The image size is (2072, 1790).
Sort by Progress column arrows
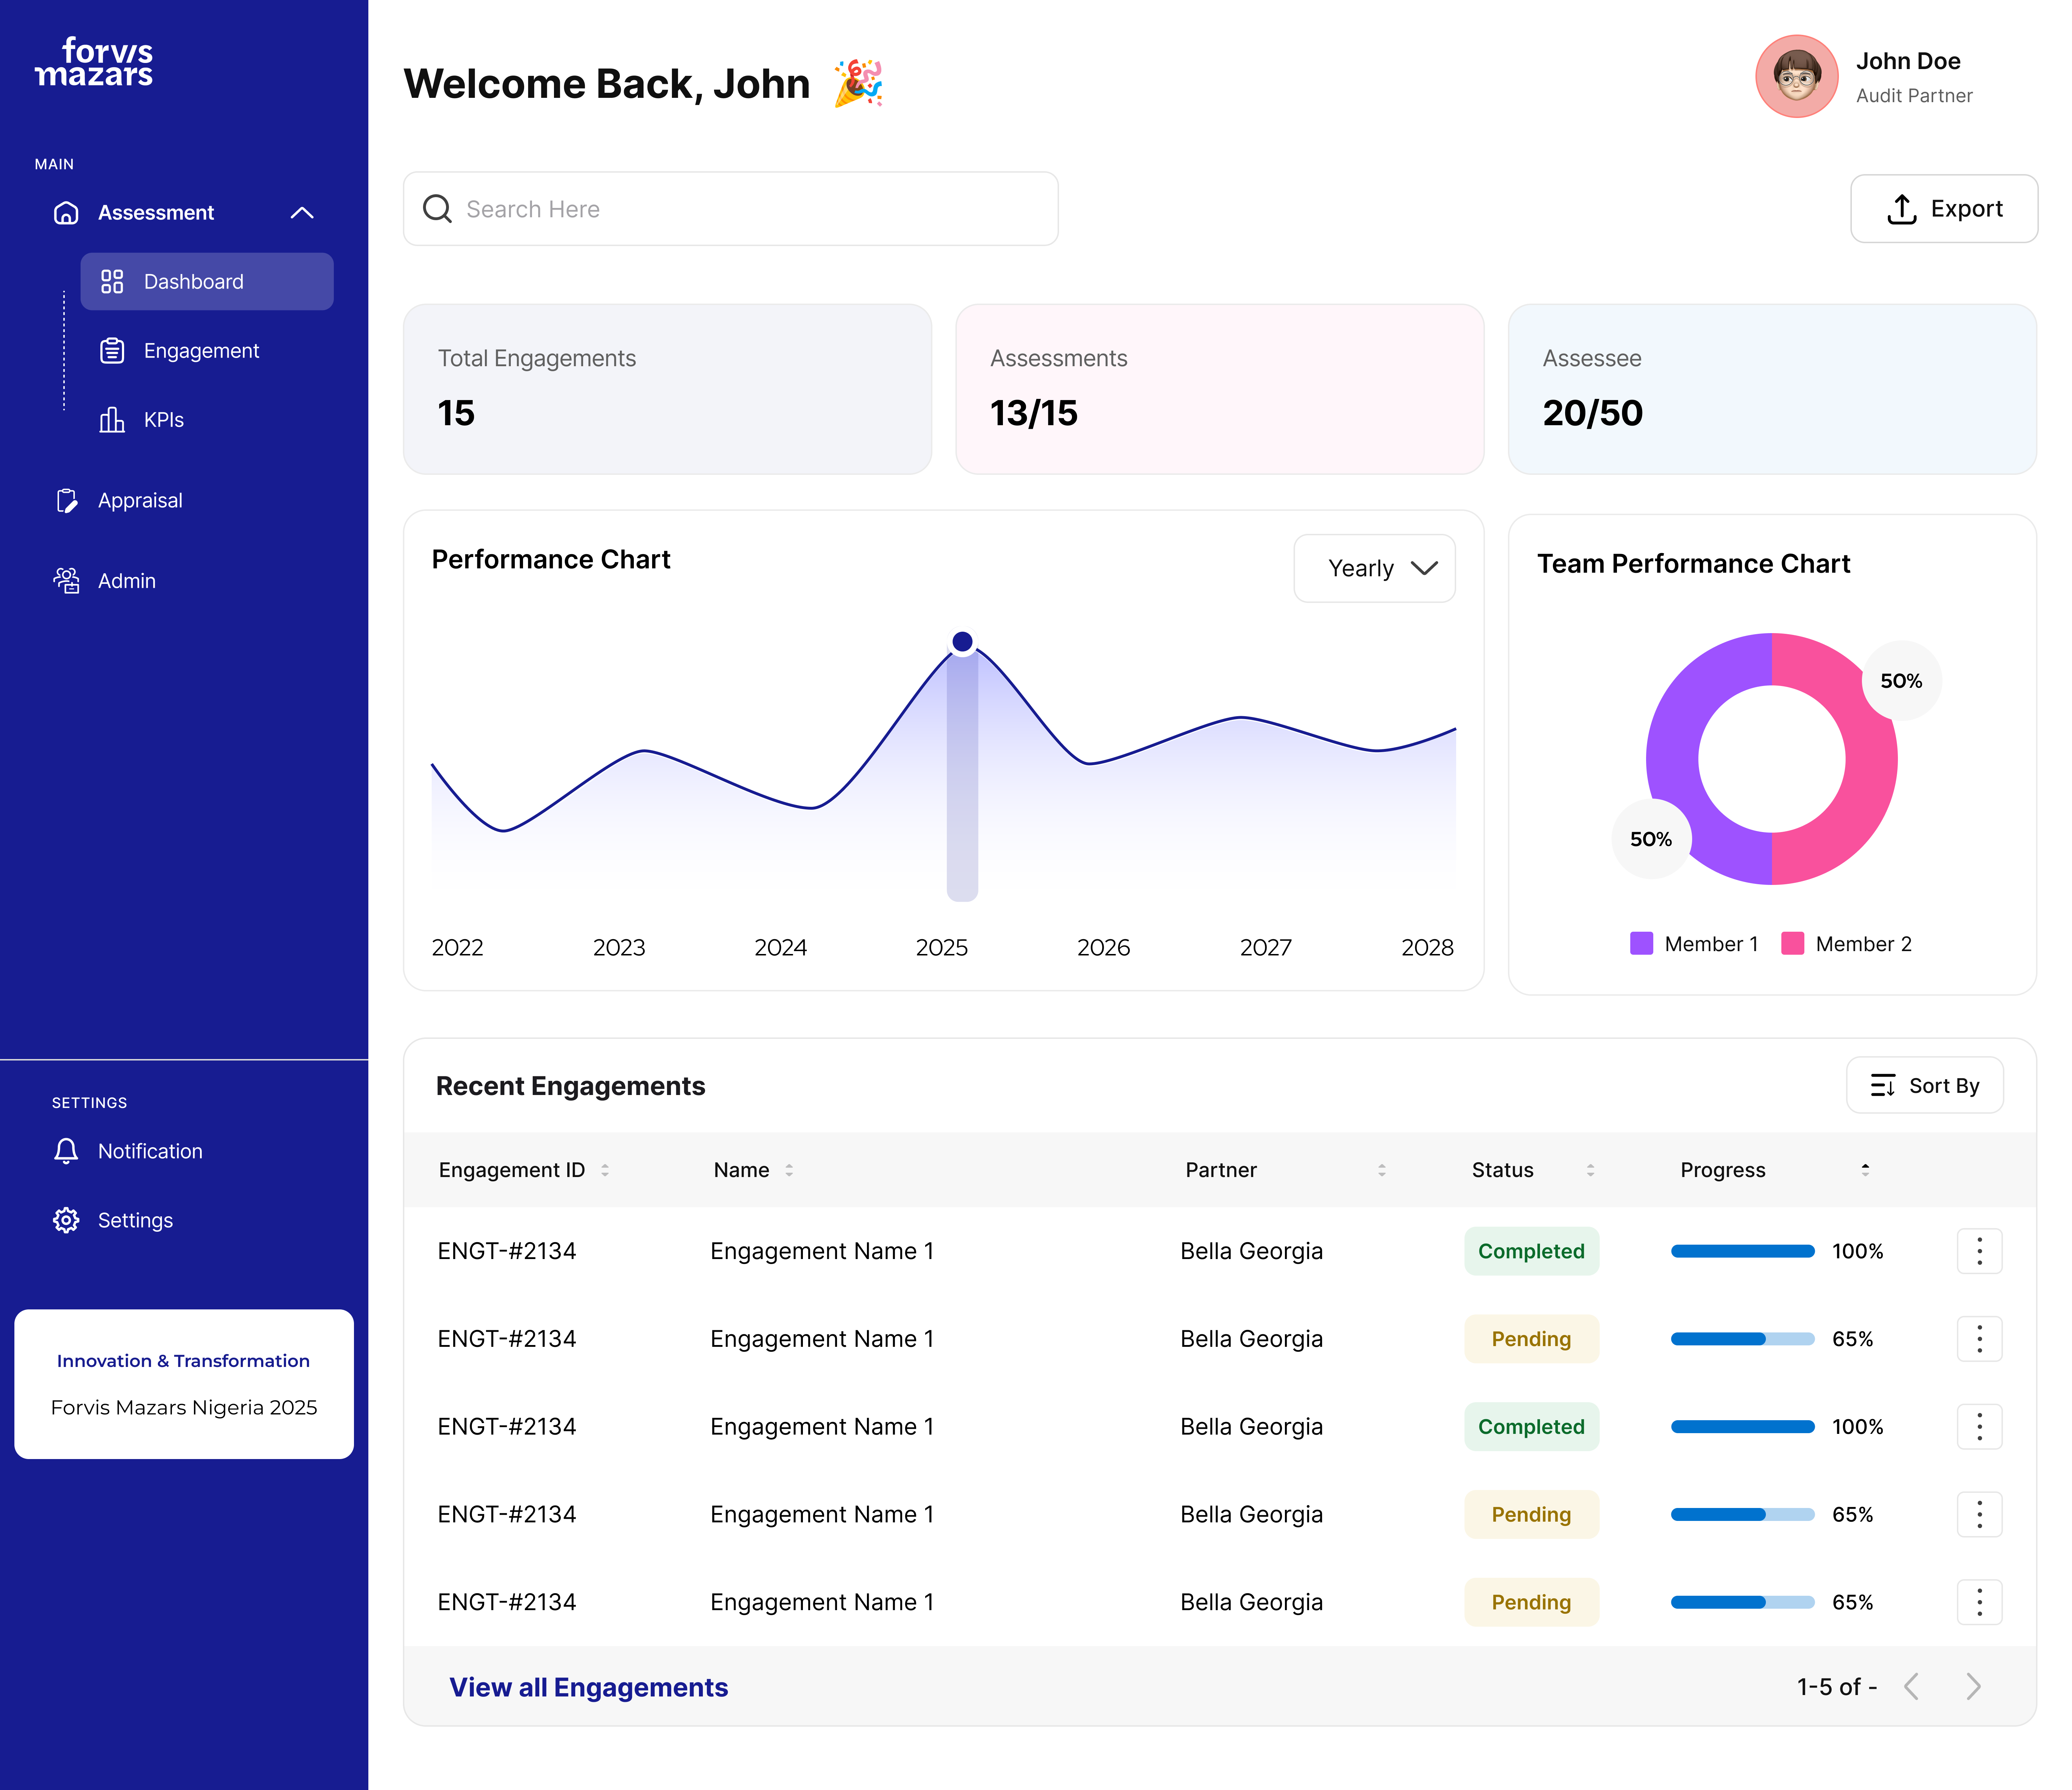pos(1865,1169)
